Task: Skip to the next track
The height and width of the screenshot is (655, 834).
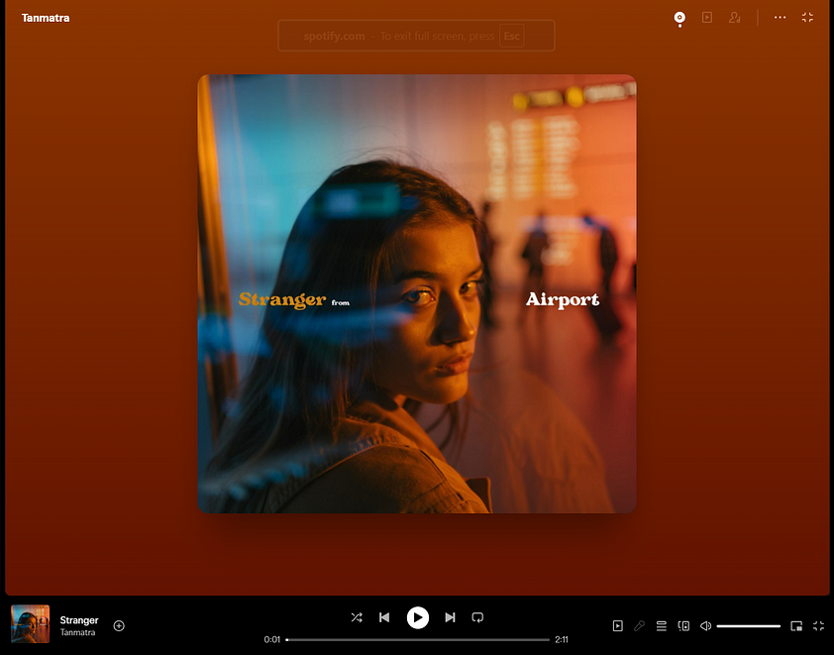Action: pyautogui.click(x=450, y=617)
